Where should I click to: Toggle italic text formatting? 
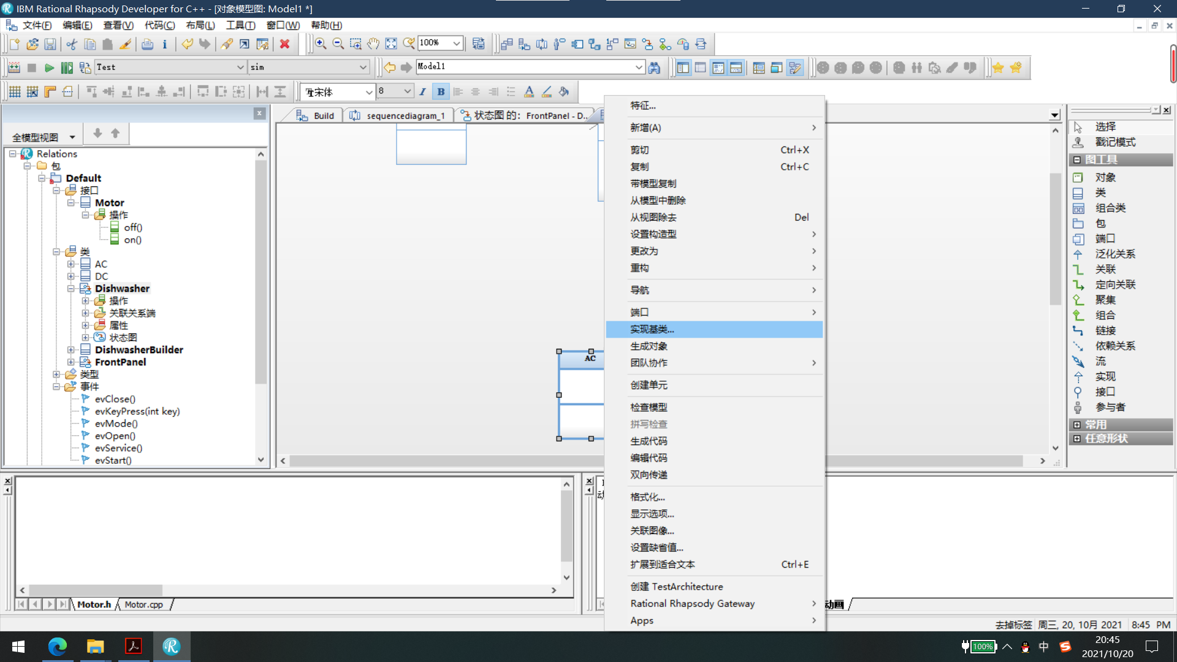point(422,91)
